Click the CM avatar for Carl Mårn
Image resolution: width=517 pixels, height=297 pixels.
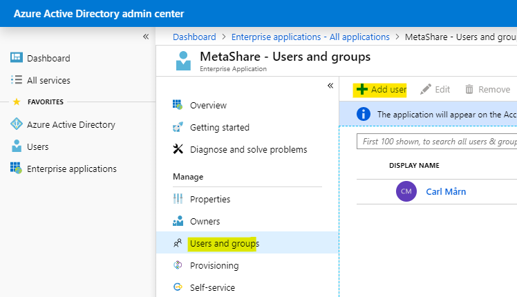pyautogui.click(x=406, y=191)
